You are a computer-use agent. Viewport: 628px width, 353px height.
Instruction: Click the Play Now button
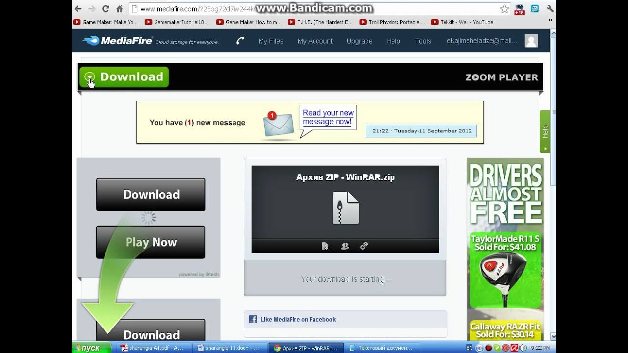[151, 242]
